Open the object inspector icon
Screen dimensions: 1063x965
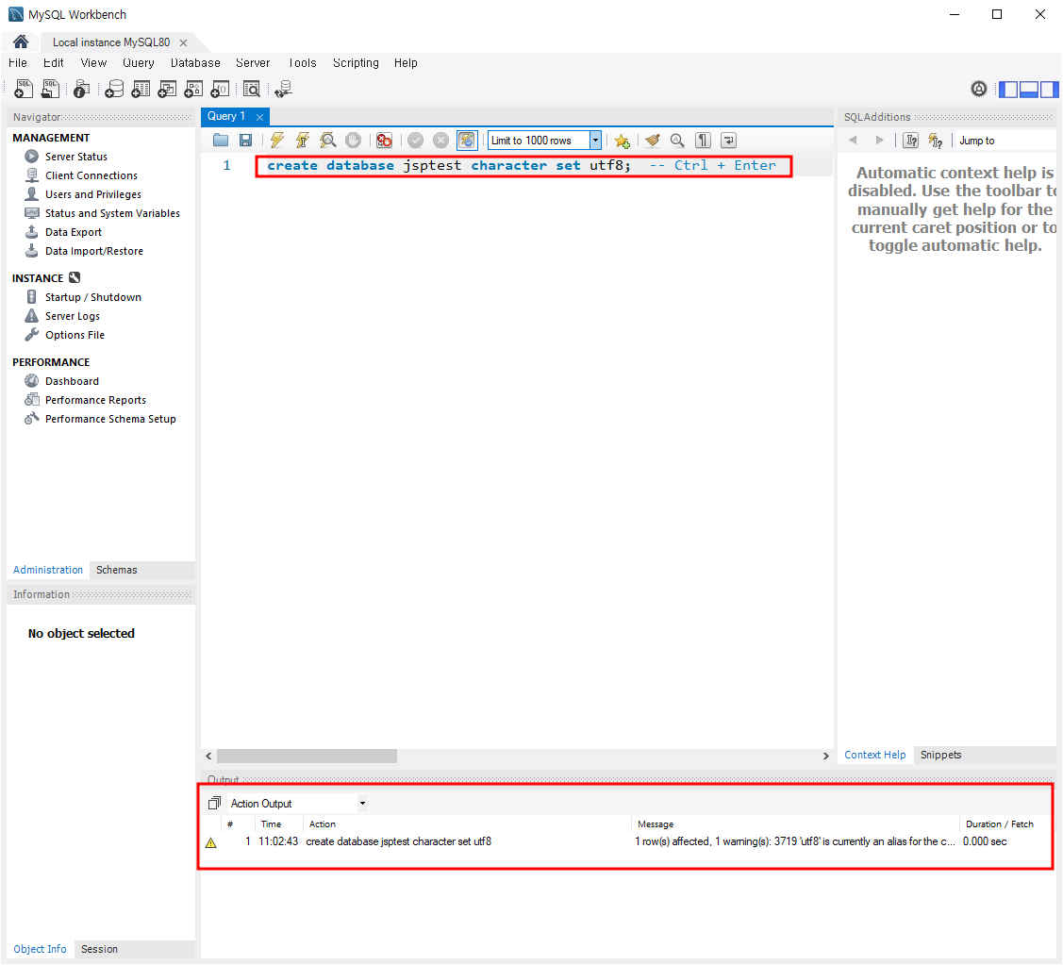82,89
